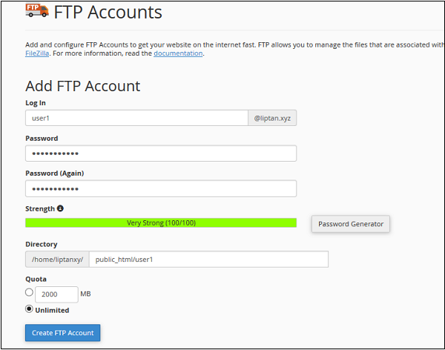Click the Directory path input field
Image resolution: width=445 pixels, height=350 pixels.
(208, 259)
